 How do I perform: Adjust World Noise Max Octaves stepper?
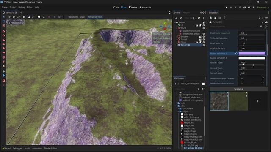coord(263,79)
